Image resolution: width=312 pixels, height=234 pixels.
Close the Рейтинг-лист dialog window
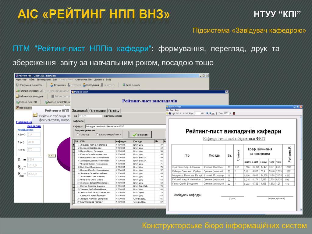[227, 92]
